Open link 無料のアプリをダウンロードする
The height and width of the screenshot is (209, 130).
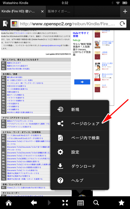click(20, 121)
